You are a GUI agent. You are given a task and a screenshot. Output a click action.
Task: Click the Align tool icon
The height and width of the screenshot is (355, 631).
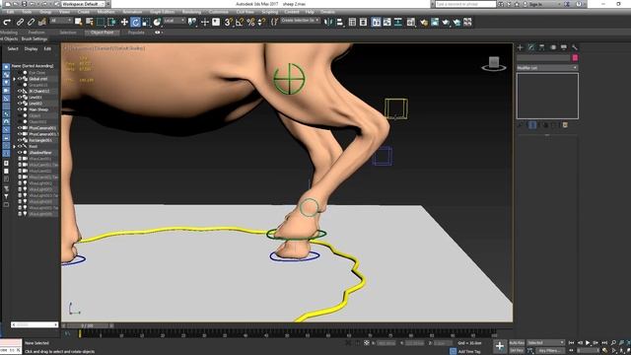point(339,22)
